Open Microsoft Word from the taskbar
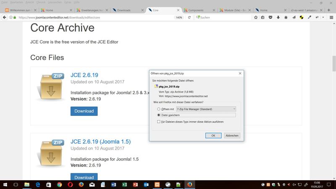The image size is (336, 189). 113,184
